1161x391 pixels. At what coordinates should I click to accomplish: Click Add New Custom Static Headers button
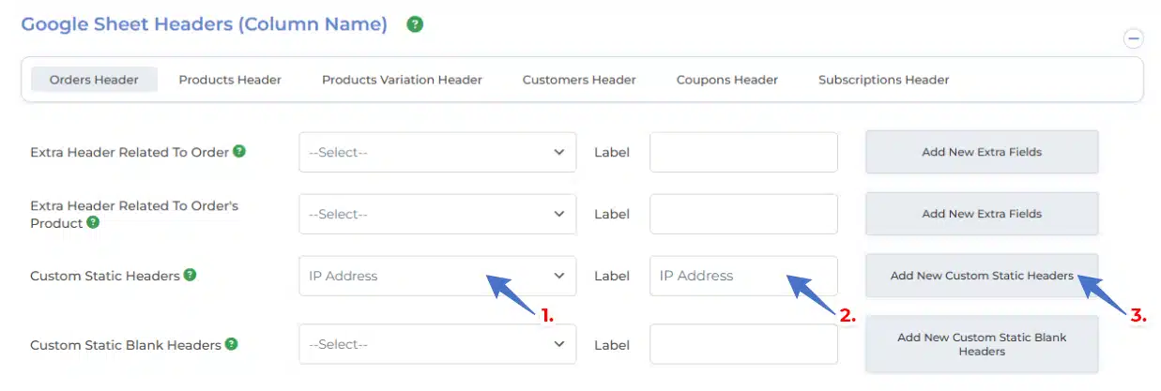(982, 276)
